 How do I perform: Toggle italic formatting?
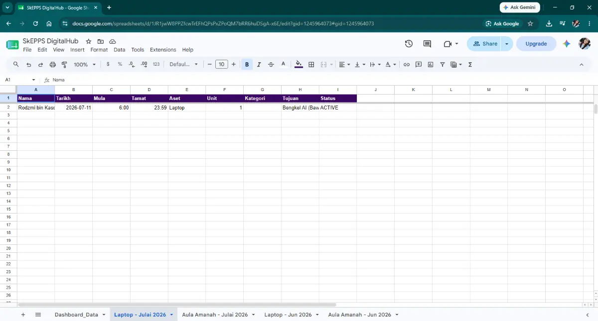[x=259, y=64]
